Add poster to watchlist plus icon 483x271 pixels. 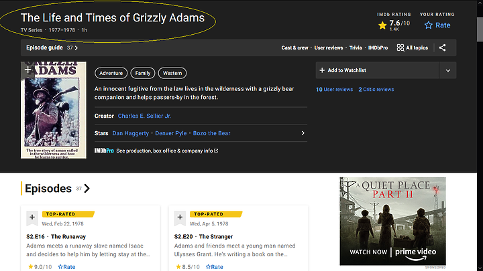click(28, 70)
